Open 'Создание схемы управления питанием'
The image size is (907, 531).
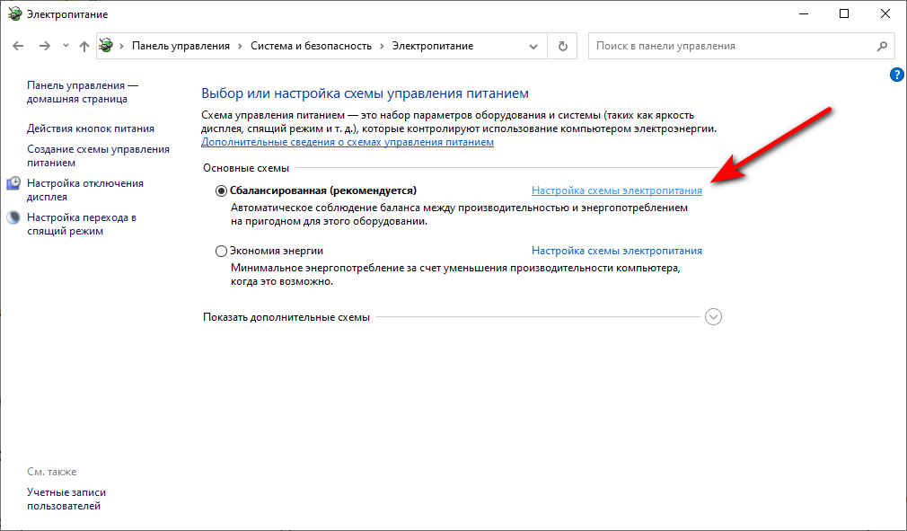[99, 155]
